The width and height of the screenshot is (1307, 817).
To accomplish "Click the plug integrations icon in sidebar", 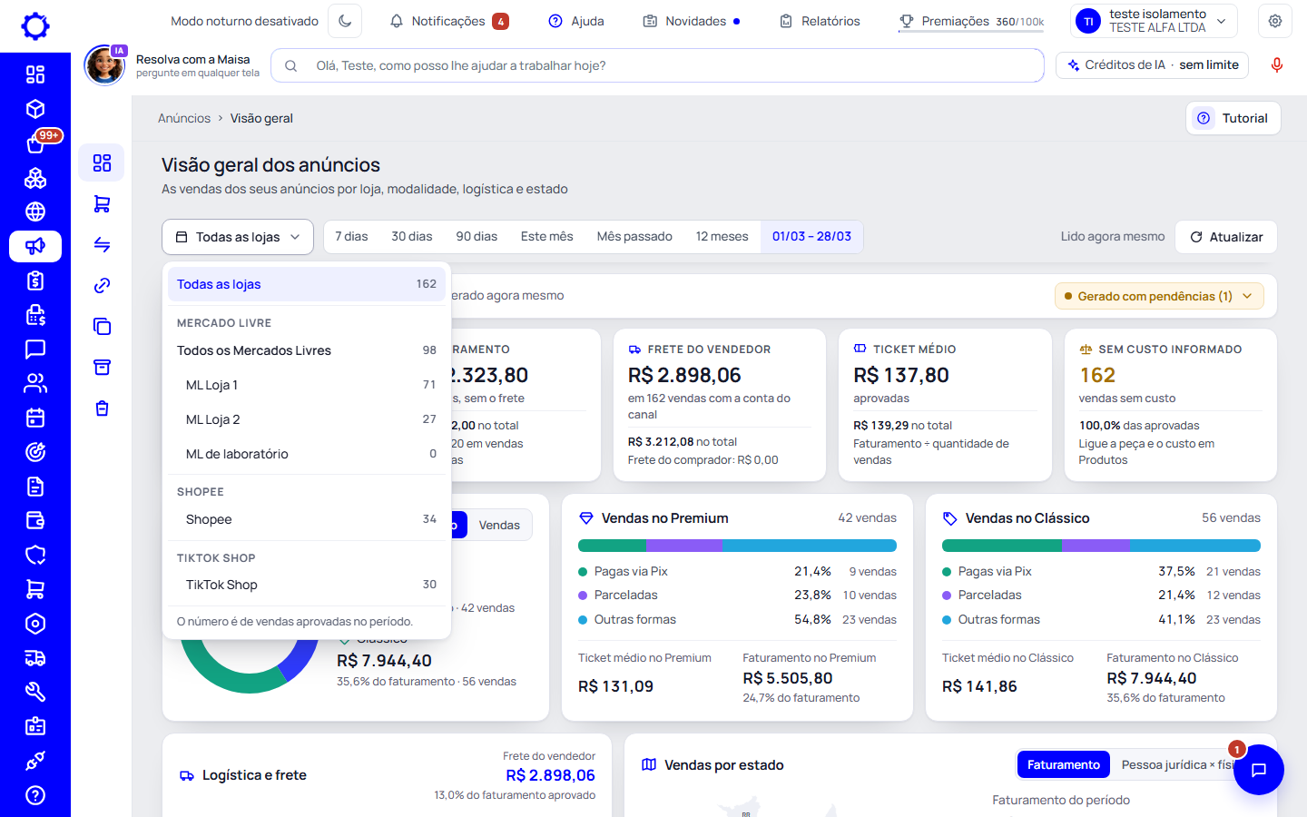I will click(35, 761).
